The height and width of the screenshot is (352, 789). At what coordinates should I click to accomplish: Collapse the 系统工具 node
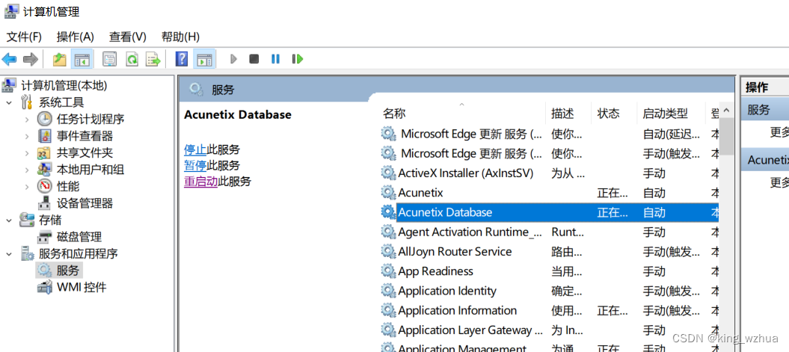pos(8,102)
